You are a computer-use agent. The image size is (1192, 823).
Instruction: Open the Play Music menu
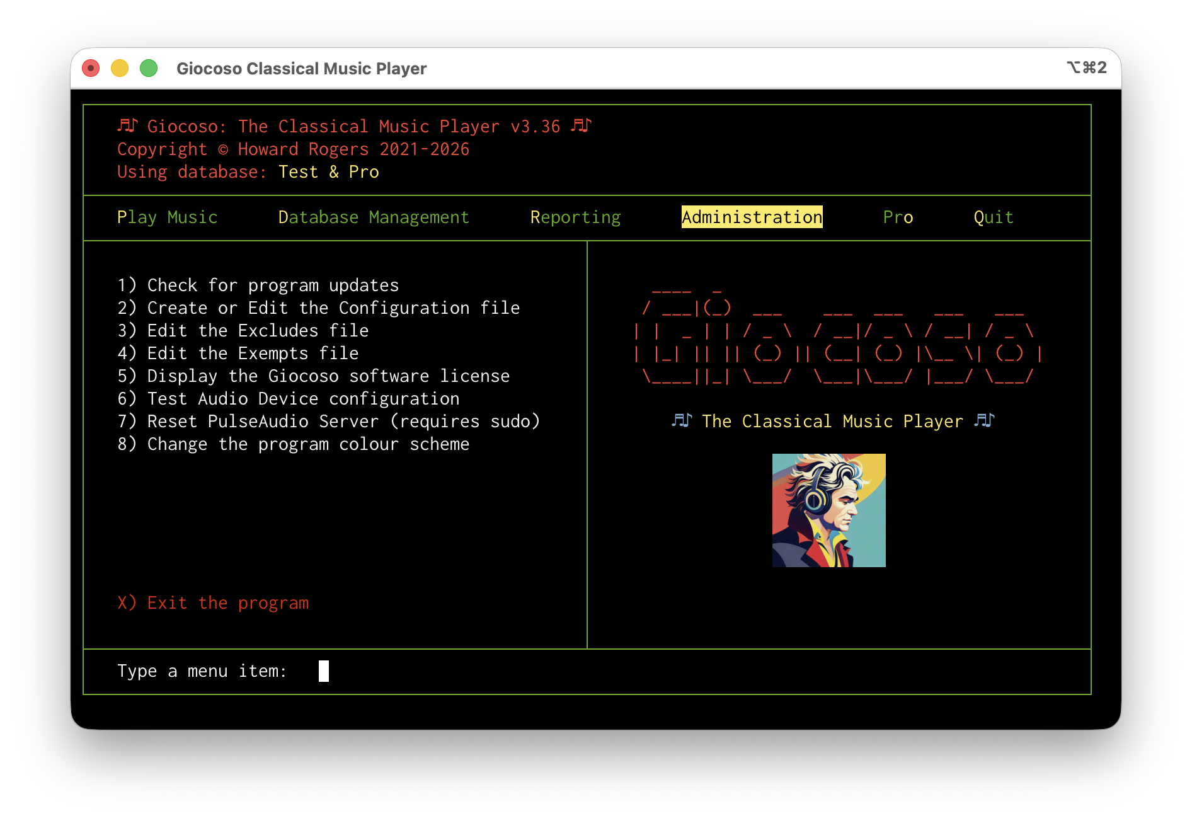tap(167, 217)
